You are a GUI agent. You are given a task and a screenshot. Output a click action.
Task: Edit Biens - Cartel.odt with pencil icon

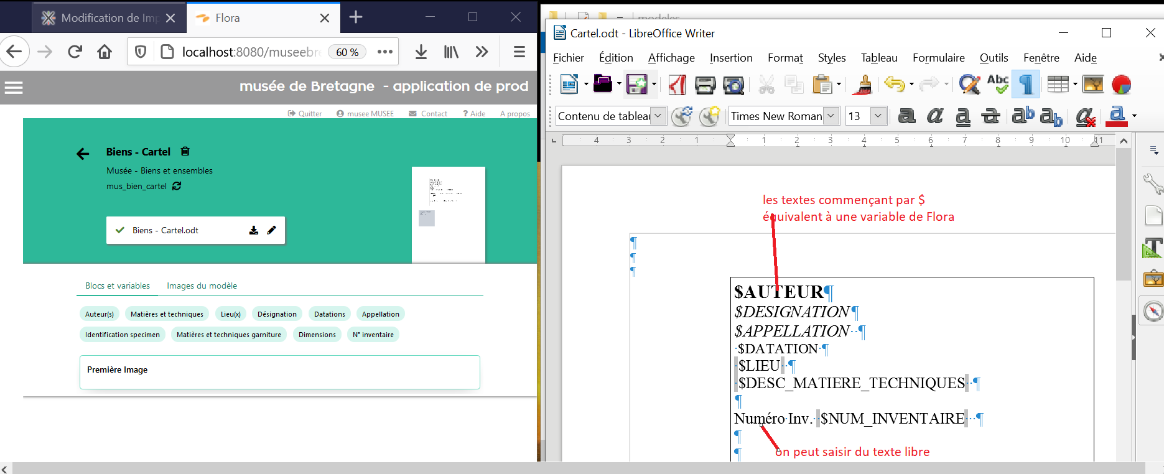click(x=271, y=230)
